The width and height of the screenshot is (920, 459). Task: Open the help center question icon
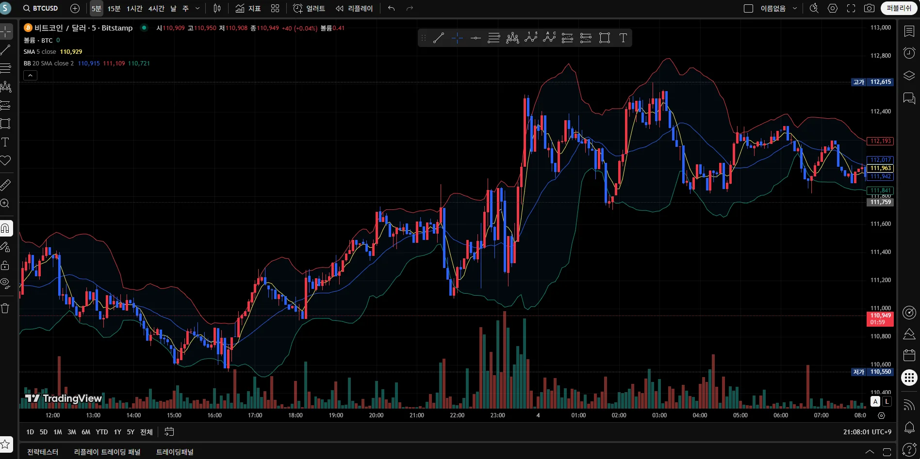pos(909,450)
